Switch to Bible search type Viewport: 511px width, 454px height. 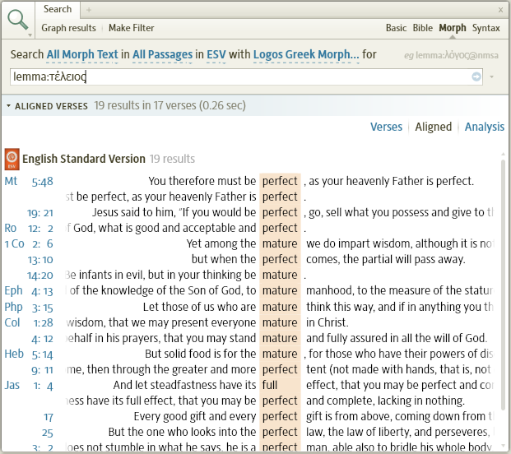[x=423, y=28]
